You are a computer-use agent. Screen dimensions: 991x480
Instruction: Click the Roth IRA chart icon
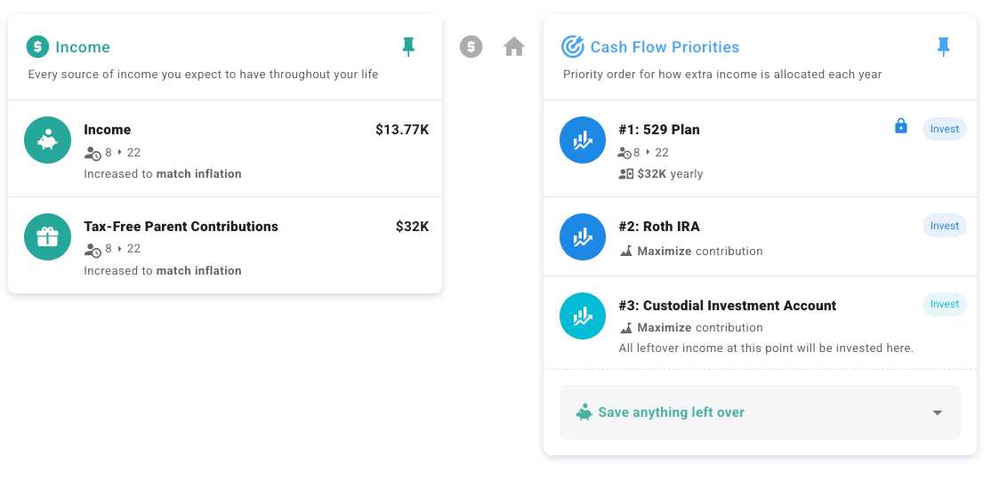(x=583, y=236)
